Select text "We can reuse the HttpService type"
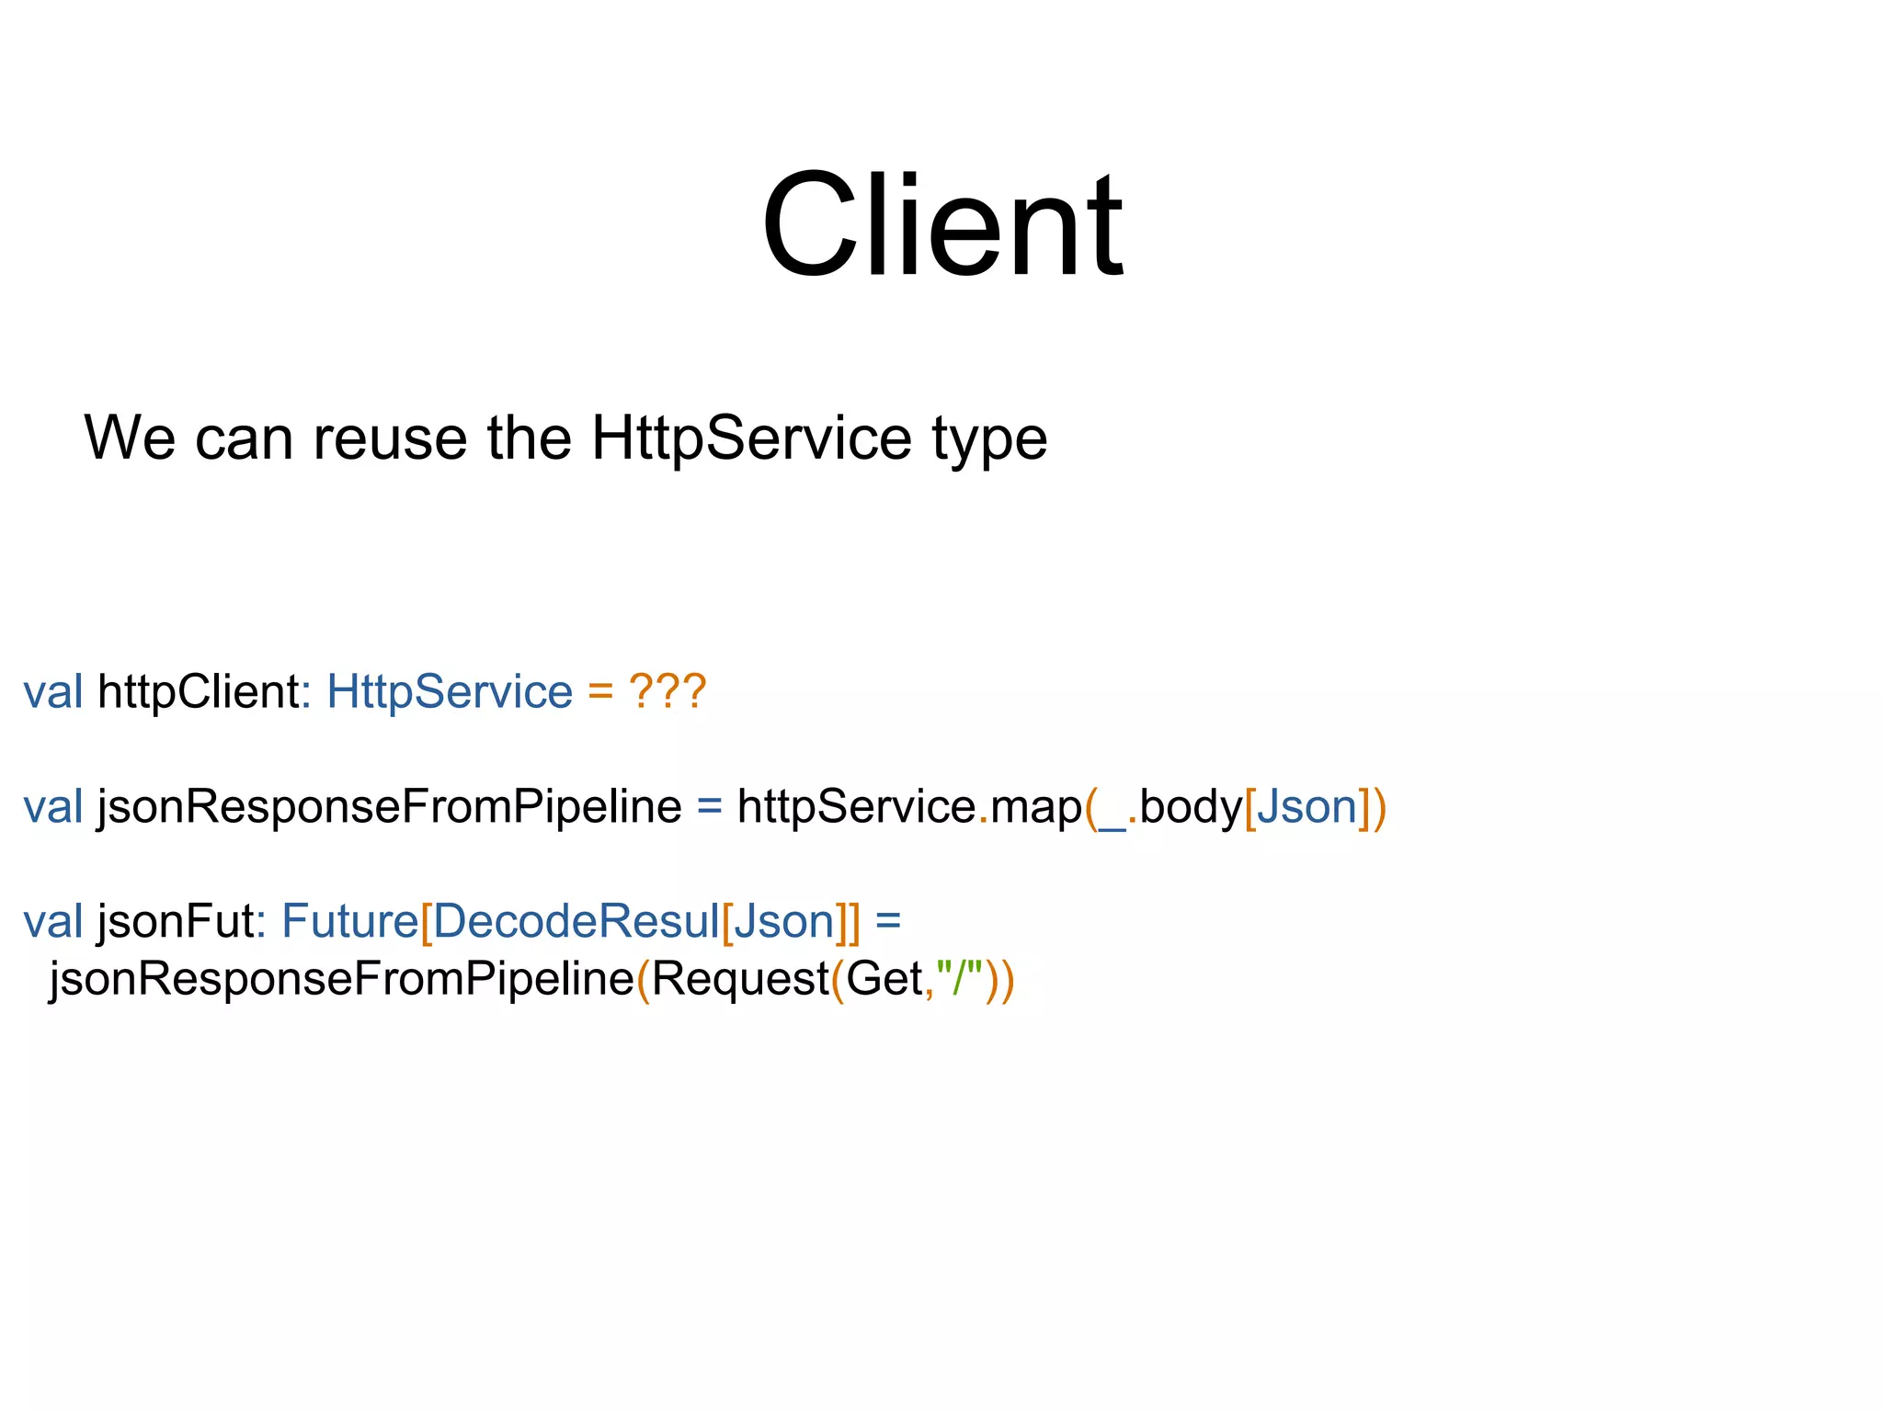The image size is (1883, 1412). [565, 439]
